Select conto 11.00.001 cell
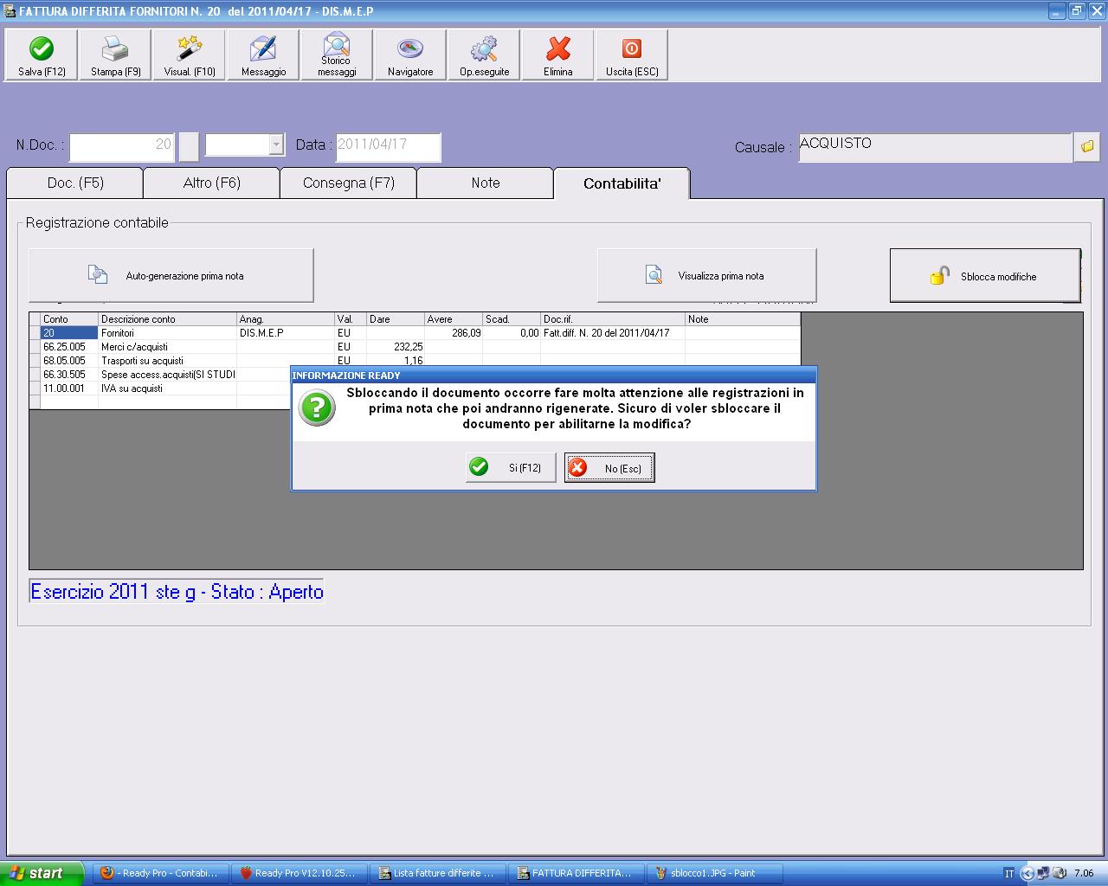The width and height of the screenshot is (1108, 886). [x=69, y=388]
